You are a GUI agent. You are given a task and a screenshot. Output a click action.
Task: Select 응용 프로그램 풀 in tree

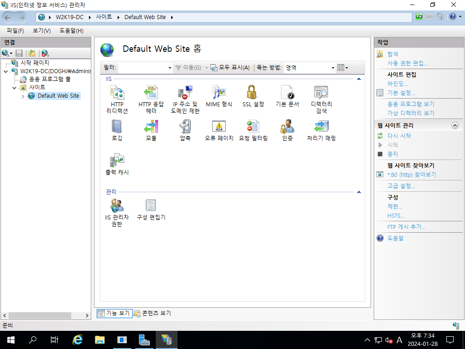tap(50, 79)
